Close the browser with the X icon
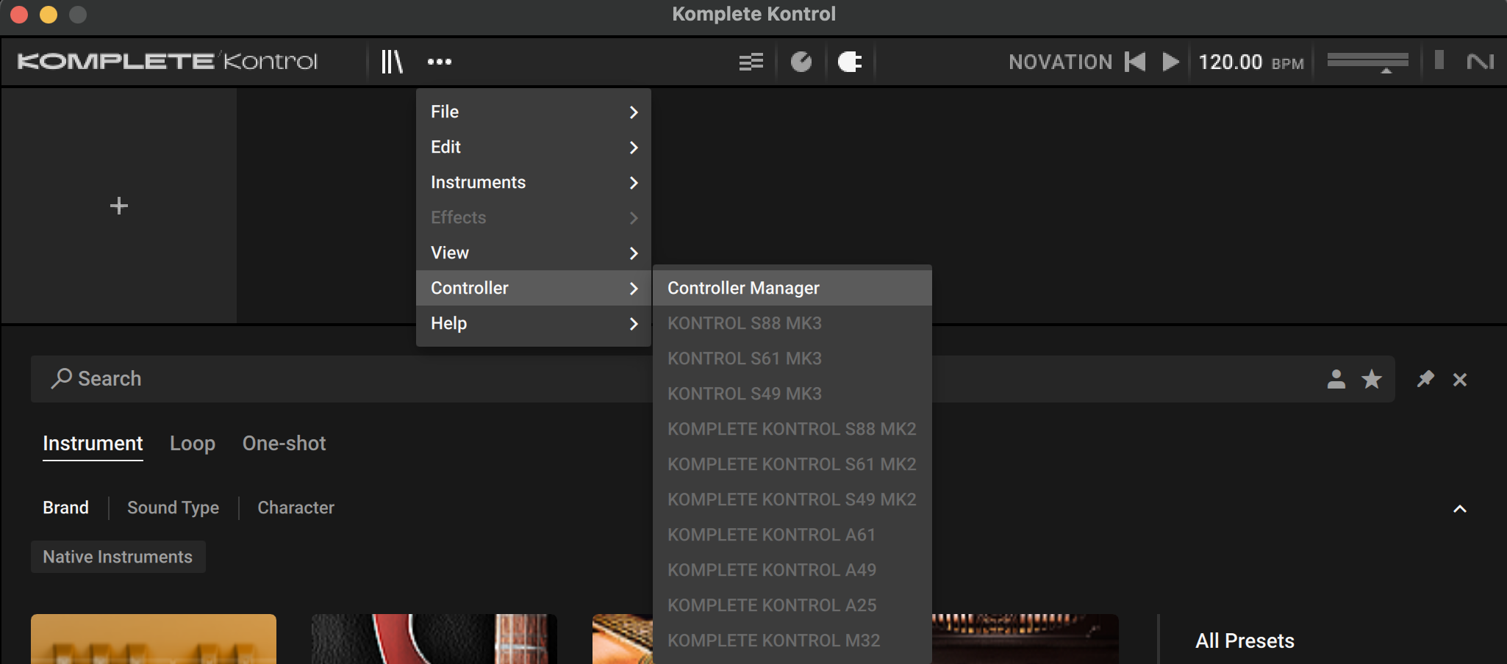This screenshot has width=1507, height=664. [x=1460, y=379]
